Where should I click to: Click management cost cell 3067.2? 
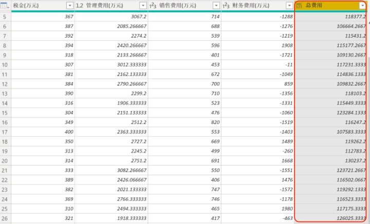(112, 17)
